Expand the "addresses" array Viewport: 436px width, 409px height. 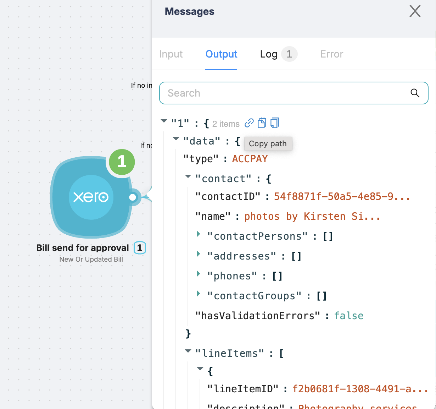pyautogui.click(x=199, y=254)
